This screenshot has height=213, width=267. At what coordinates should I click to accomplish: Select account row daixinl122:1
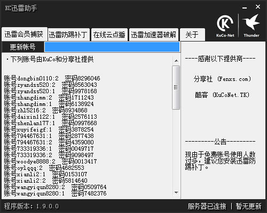point(51,117)
